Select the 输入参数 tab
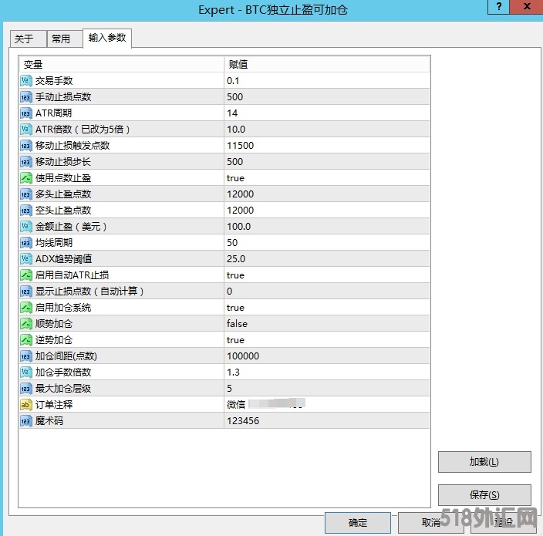 point(107,38)
